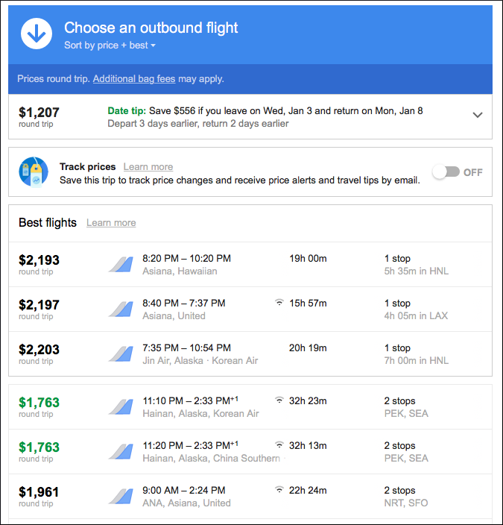This screenshot has width=503, height=525.
Task: Select the 7:35 PM Jin Air flight row
Action: tap(250, 354)
